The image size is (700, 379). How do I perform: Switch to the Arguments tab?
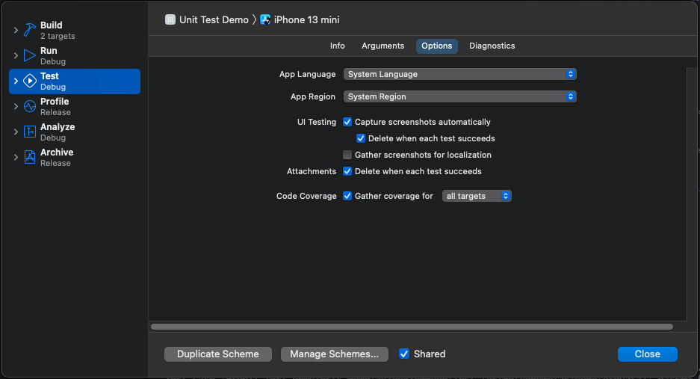pyautogui.click(x=383, y=46)
